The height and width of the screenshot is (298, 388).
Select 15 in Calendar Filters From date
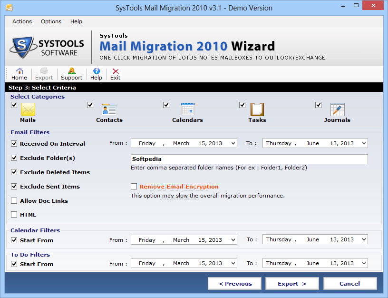202,240
